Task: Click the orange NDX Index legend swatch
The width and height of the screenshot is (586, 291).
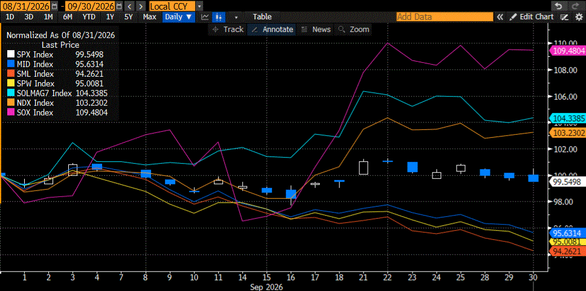Action: point(10,103)
